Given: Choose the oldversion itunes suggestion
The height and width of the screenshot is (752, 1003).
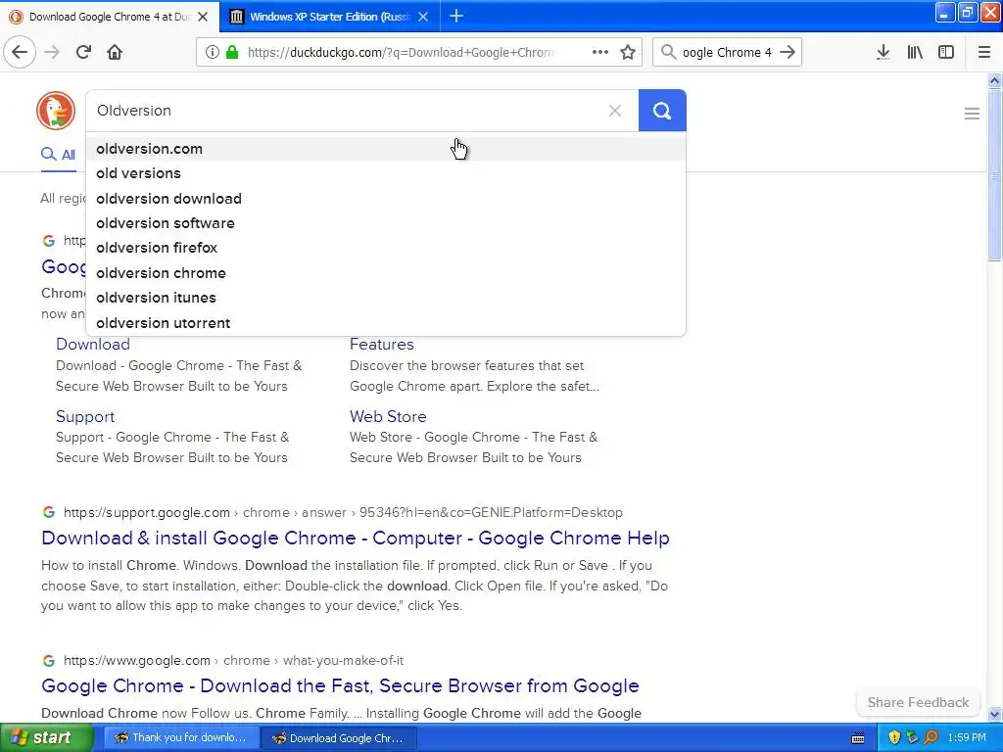Looking at the screenshot, I should click(386, 298).
